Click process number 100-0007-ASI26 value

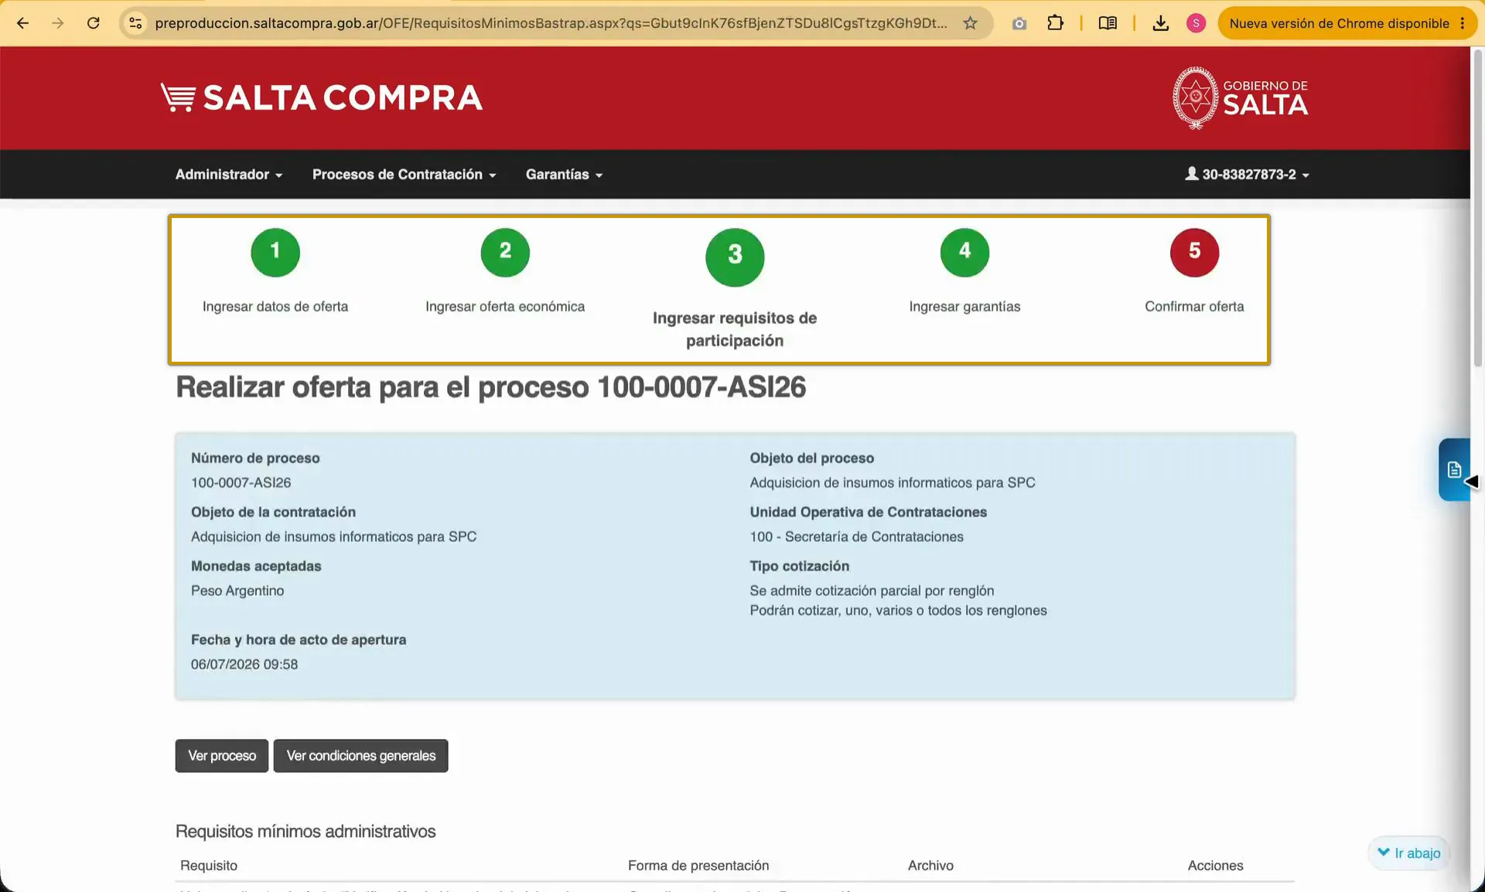click(241, 483)
